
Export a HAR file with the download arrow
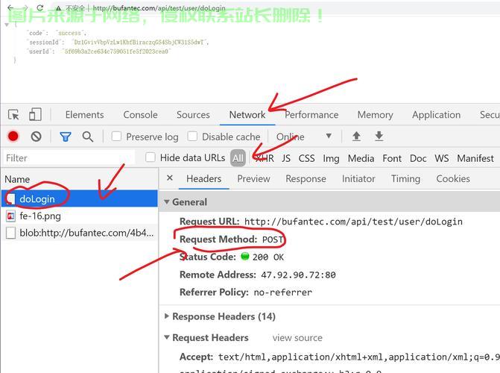point(379,137)
